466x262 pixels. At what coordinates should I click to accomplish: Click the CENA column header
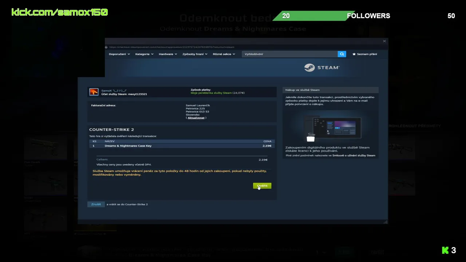(x=267, y=141)
